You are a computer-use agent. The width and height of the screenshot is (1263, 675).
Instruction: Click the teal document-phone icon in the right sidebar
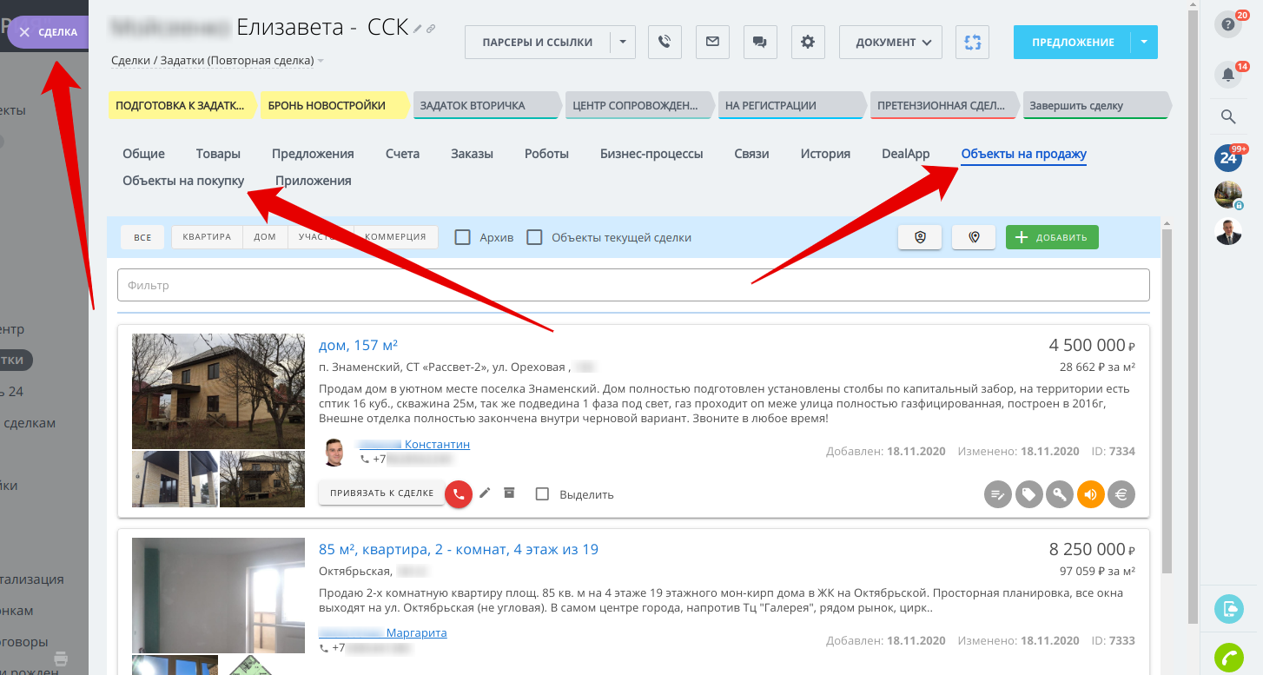click(1228, 609)
